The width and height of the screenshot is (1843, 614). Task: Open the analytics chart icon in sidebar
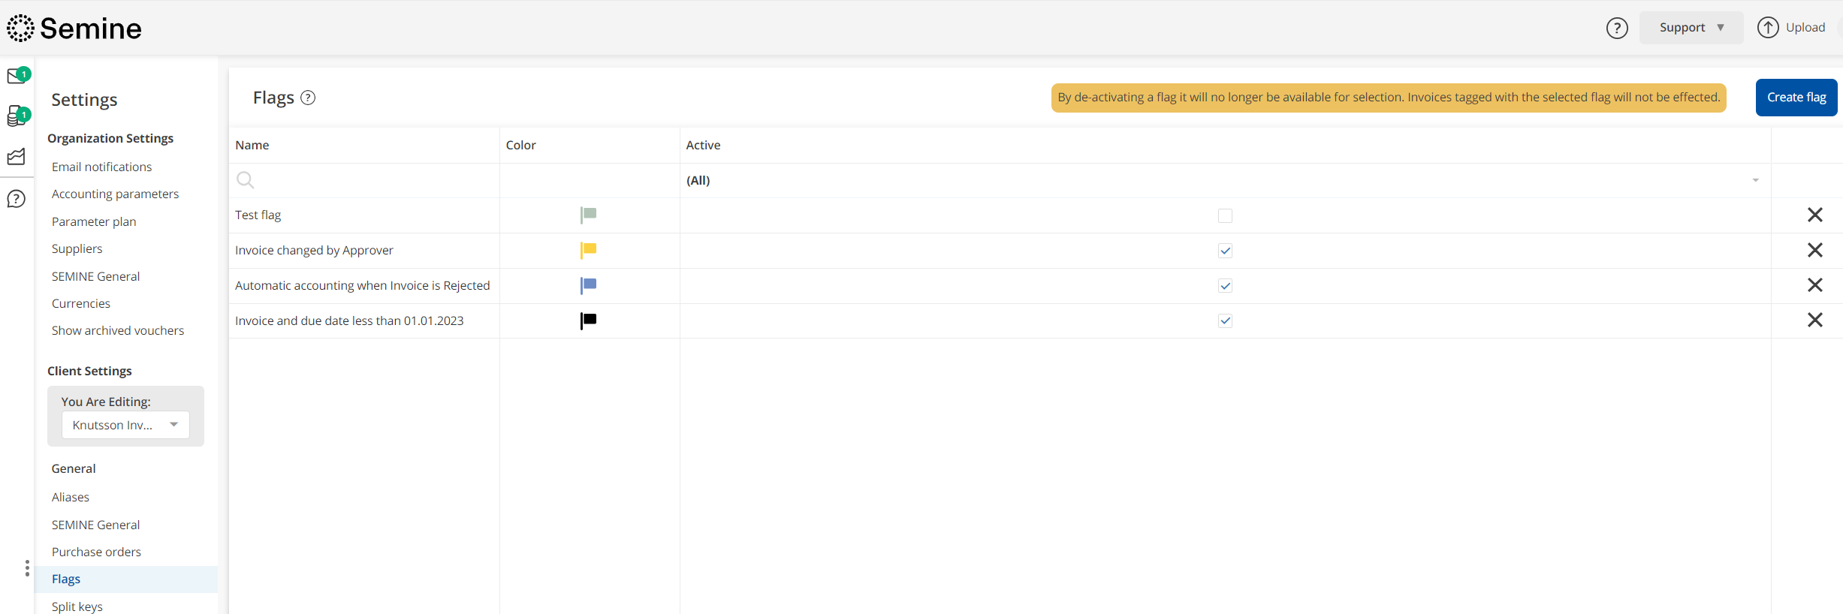coord(17,157)
